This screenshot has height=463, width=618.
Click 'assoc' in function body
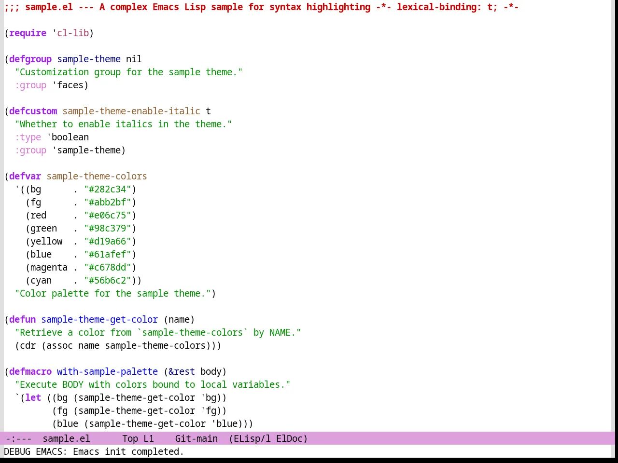[x=59, y=345]
